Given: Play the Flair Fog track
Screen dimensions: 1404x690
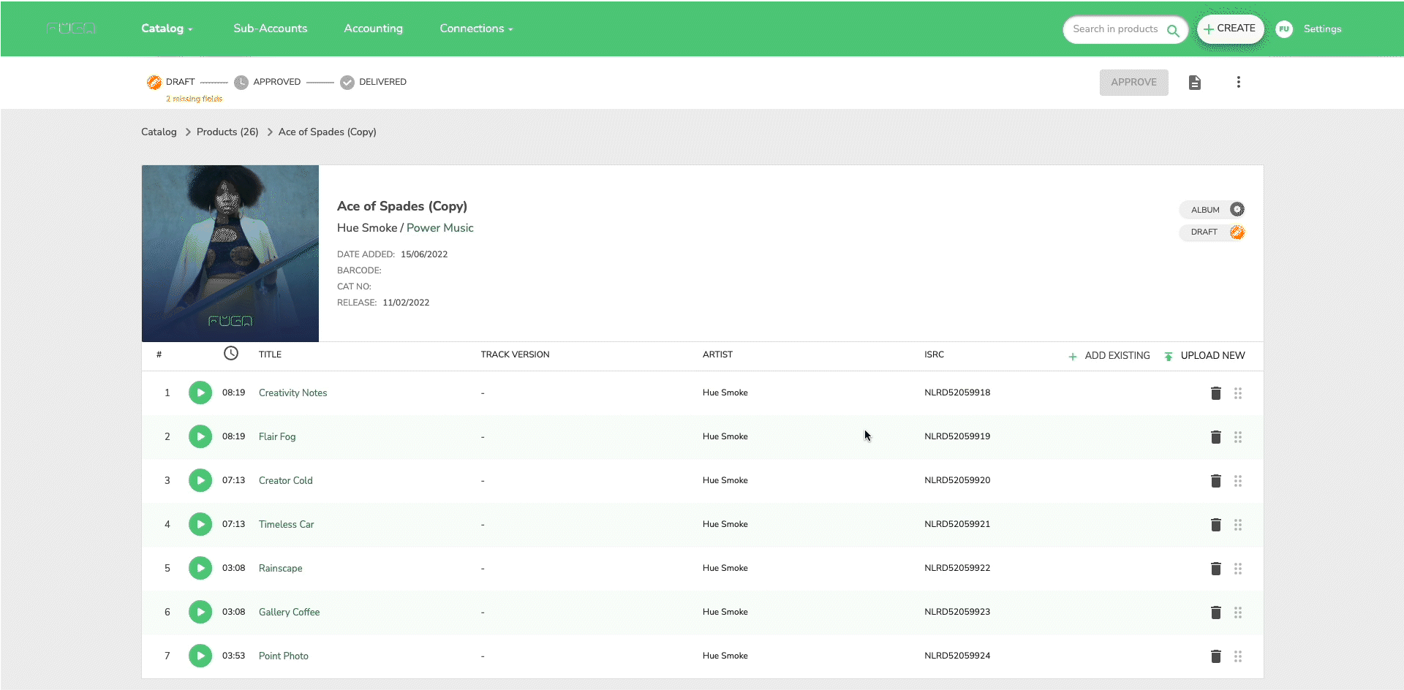Looking at the screenshot, I should (x=200, y=436).
